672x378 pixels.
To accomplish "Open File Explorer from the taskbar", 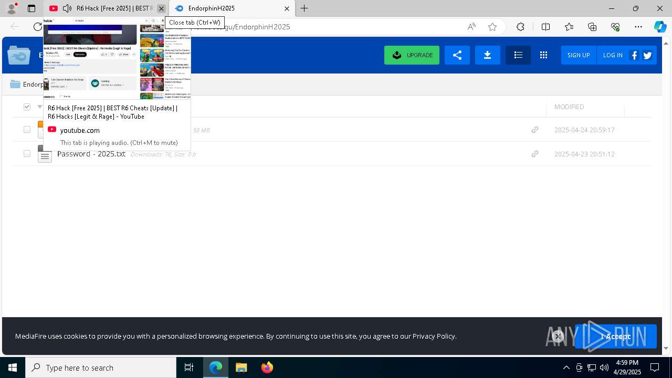I will coord(241,367).
